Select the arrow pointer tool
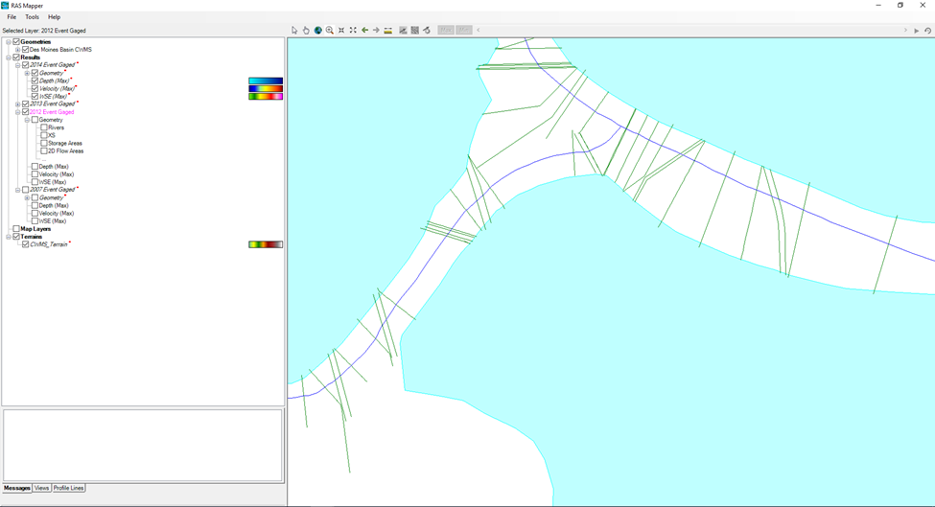Viewport: 935px width, 507px height. point(294,31)
